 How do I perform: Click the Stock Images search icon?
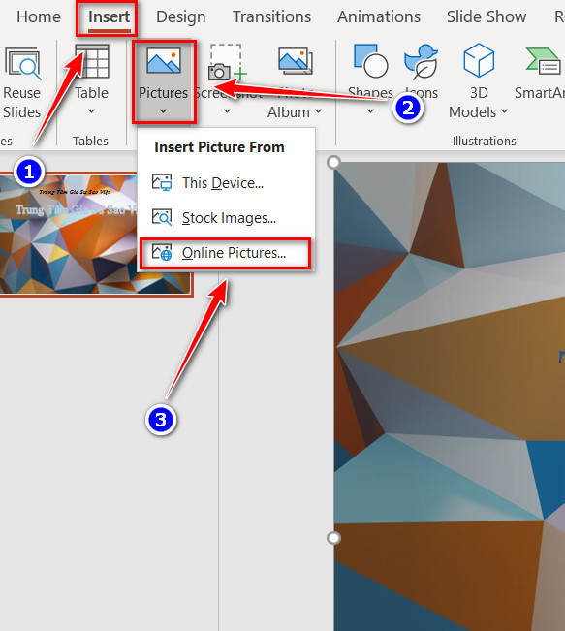(x=162, y=218)
